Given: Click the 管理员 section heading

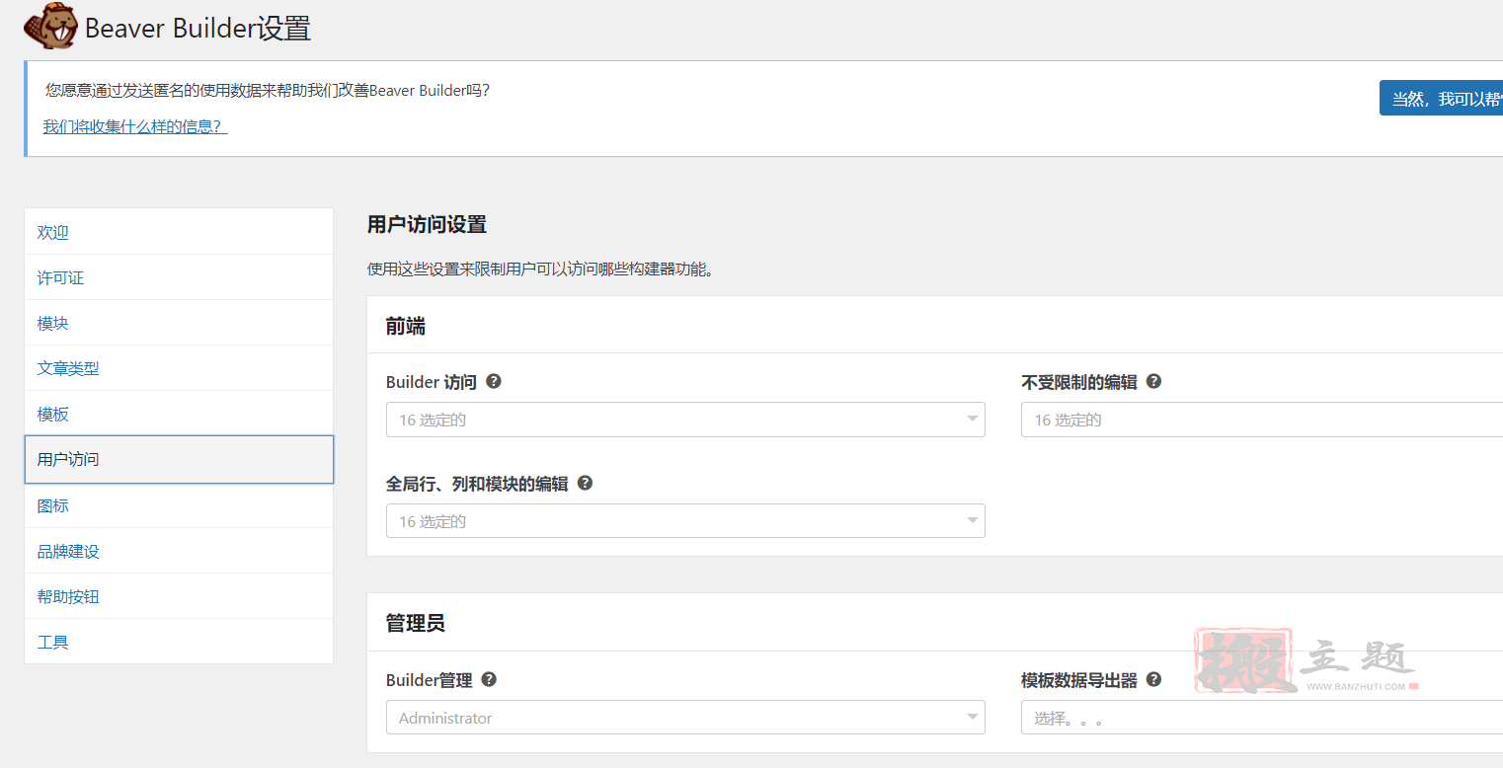Looking at the screenshot, I should (x=415, y=623).
